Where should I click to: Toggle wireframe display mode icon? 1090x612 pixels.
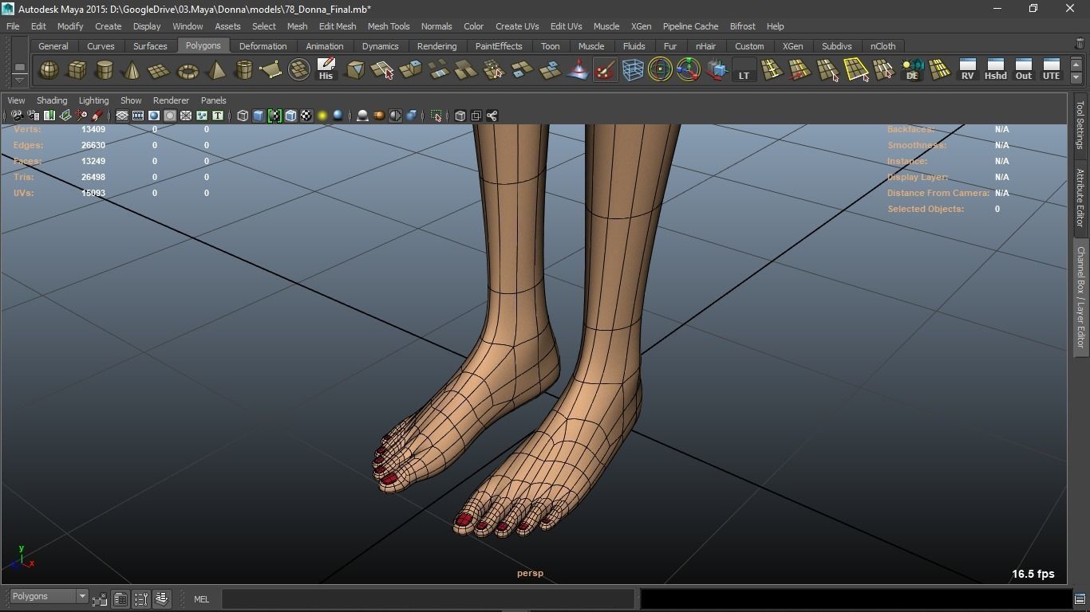click(243, 116)
